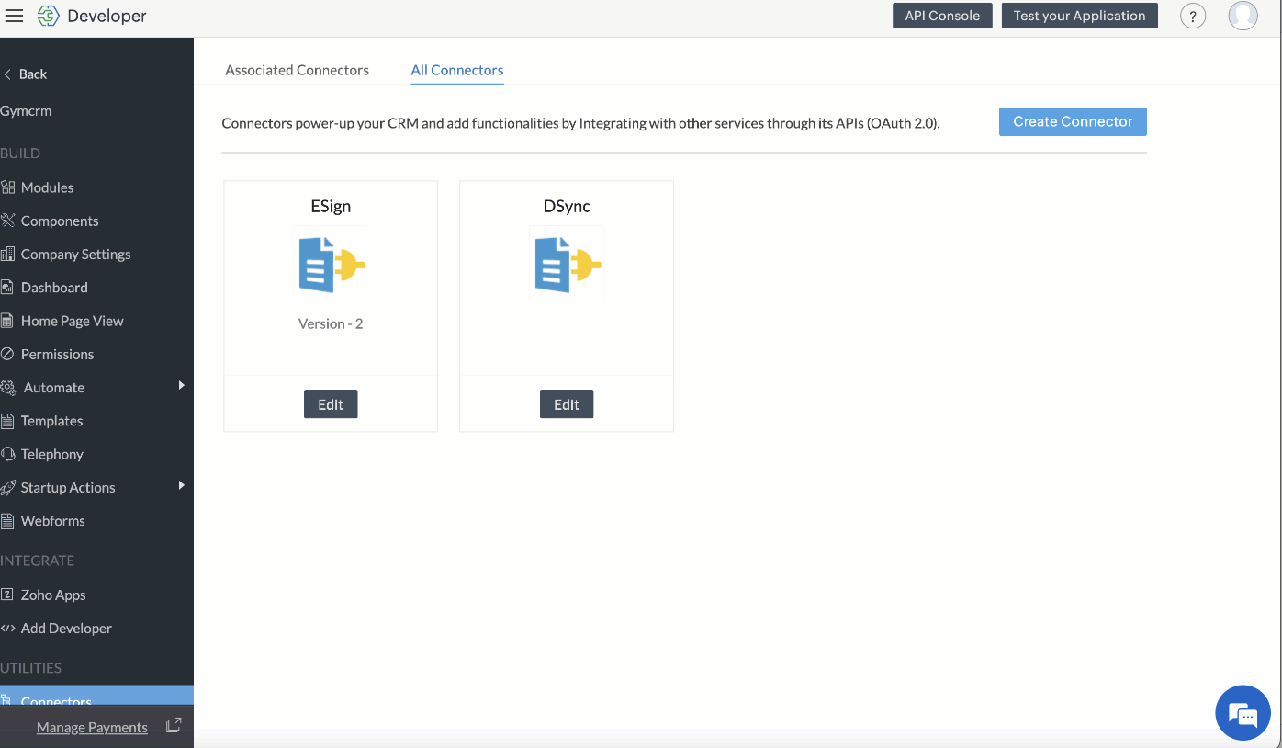The height and width of the screenshot is (748, 1282).
Task: Go Back from the sidebar
Action: point(33,74)
